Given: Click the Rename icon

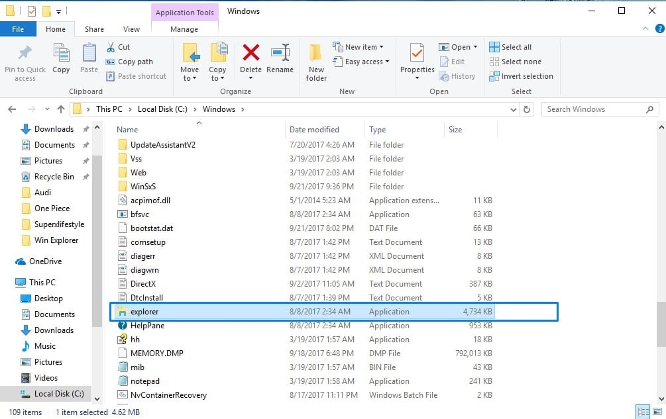Looking at the screenshot, I should pyautogui.click(x=280, y=53).
